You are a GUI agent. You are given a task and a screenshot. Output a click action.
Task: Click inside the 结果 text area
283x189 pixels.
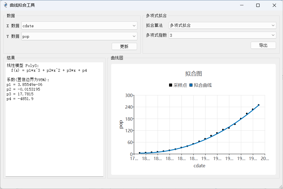pyautogui.click(x=54, y=133)
